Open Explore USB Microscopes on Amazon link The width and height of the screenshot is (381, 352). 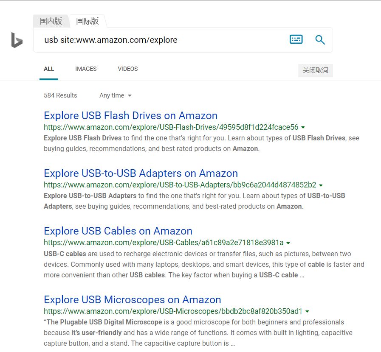[x=133, y=299]
